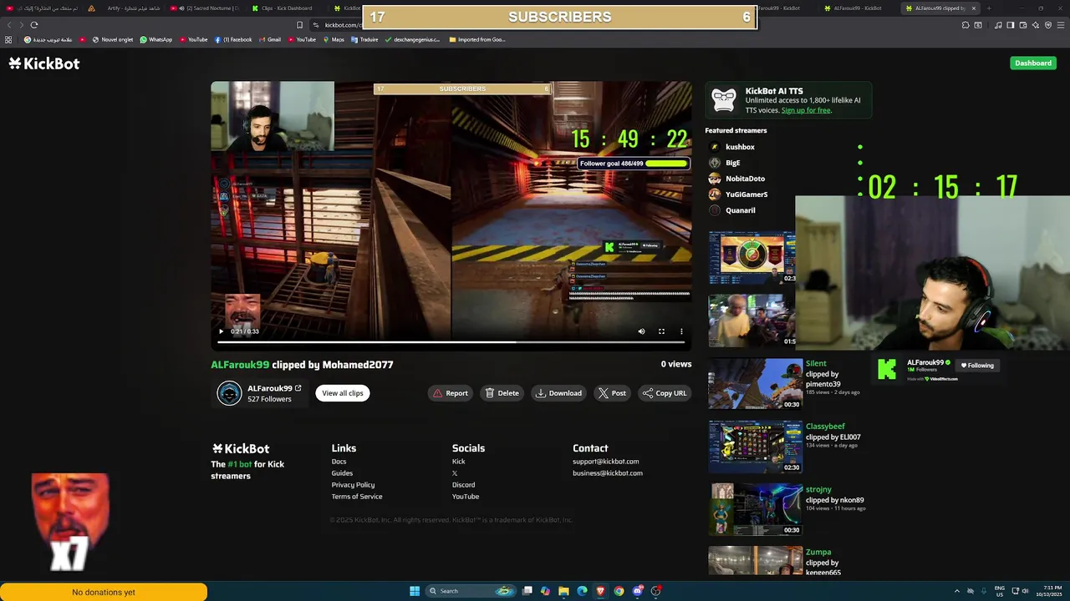This screenshot has width=1070, height=601.
Task: Open footer Terms of Service link
Action: (357, 497)
